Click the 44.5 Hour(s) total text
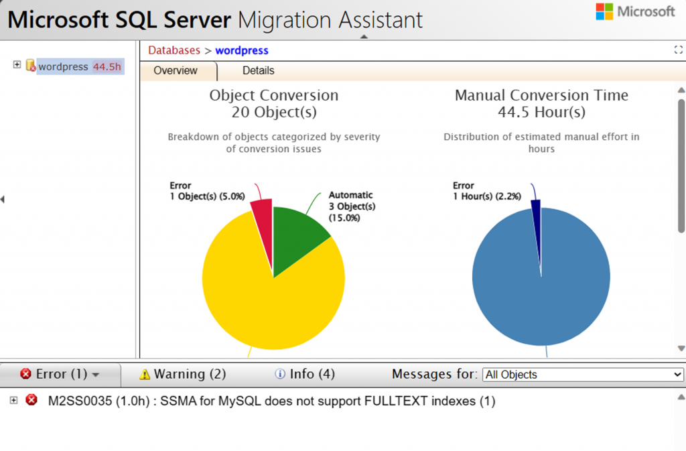 pyautogui.click(x=541, y=113)
